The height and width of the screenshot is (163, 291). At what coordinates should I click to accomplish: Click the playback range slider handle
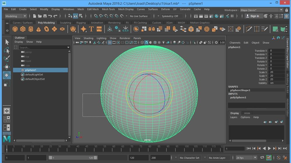coord(73,158)
